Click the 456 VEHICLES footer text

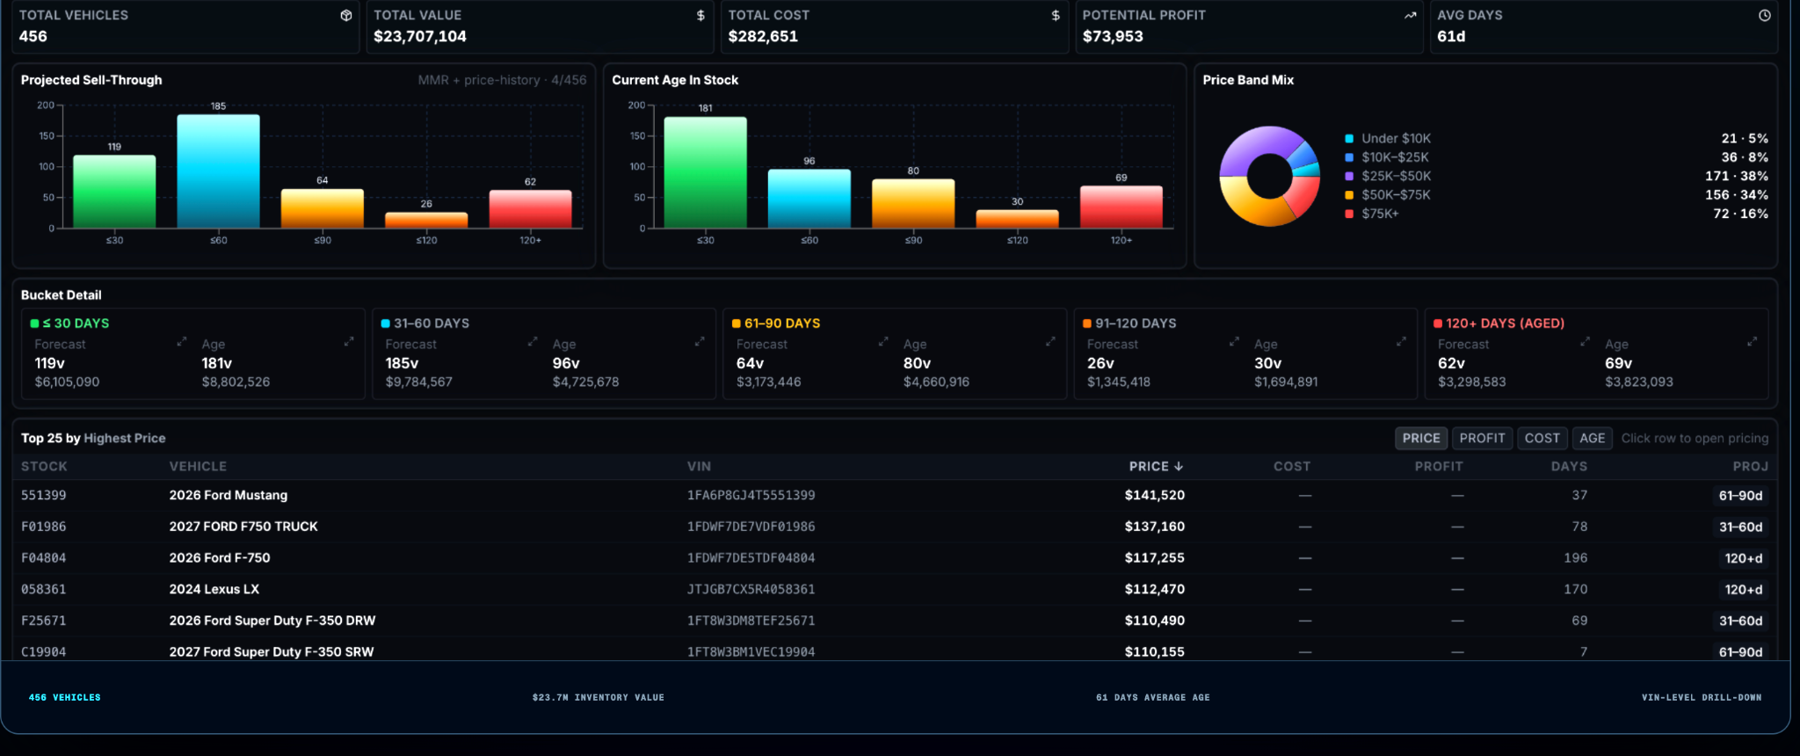click(x=64, y=697)
